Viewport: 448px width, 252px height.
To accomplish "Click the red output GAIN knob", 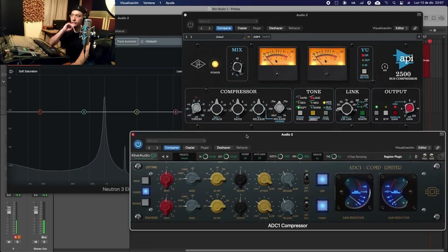I will point(409,108).
